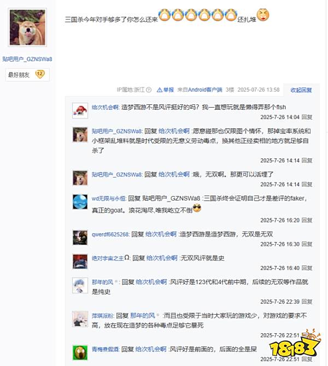The width and height of the screenshot is (328, 366).
Task: Reply to comment posted at 22:39
Action: 307,302
